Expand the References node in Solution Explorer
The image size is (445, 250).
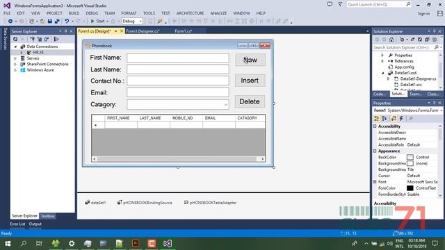pos(382,61)
